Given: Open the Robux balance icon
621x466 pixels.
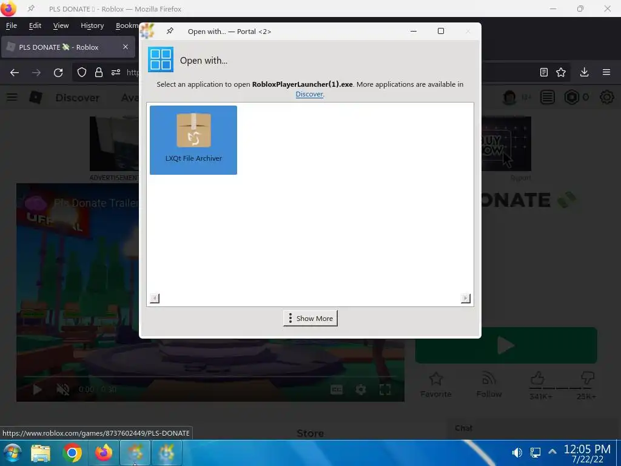Looking at the screenshot, I should [571, 97].
